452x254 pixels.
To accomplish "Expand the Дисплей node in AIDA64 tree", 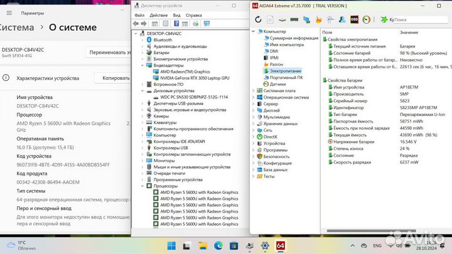I will 254,110.
